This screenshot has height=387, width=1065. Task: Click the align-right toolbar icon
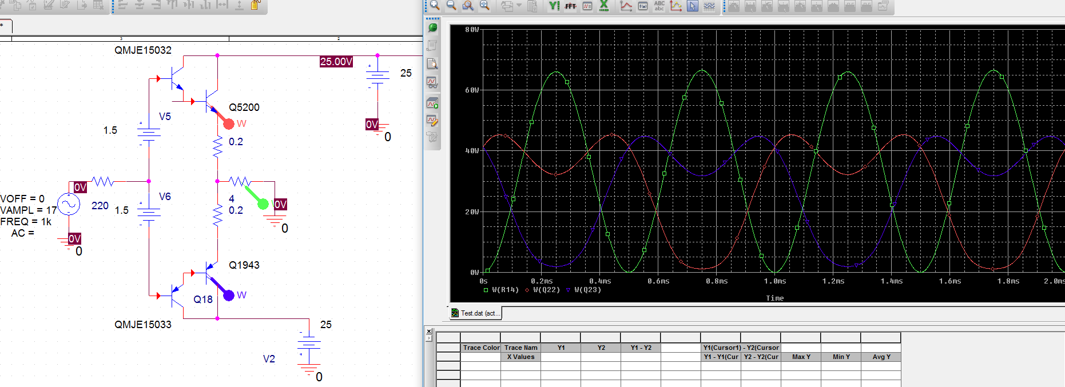[x=156, y=5]
